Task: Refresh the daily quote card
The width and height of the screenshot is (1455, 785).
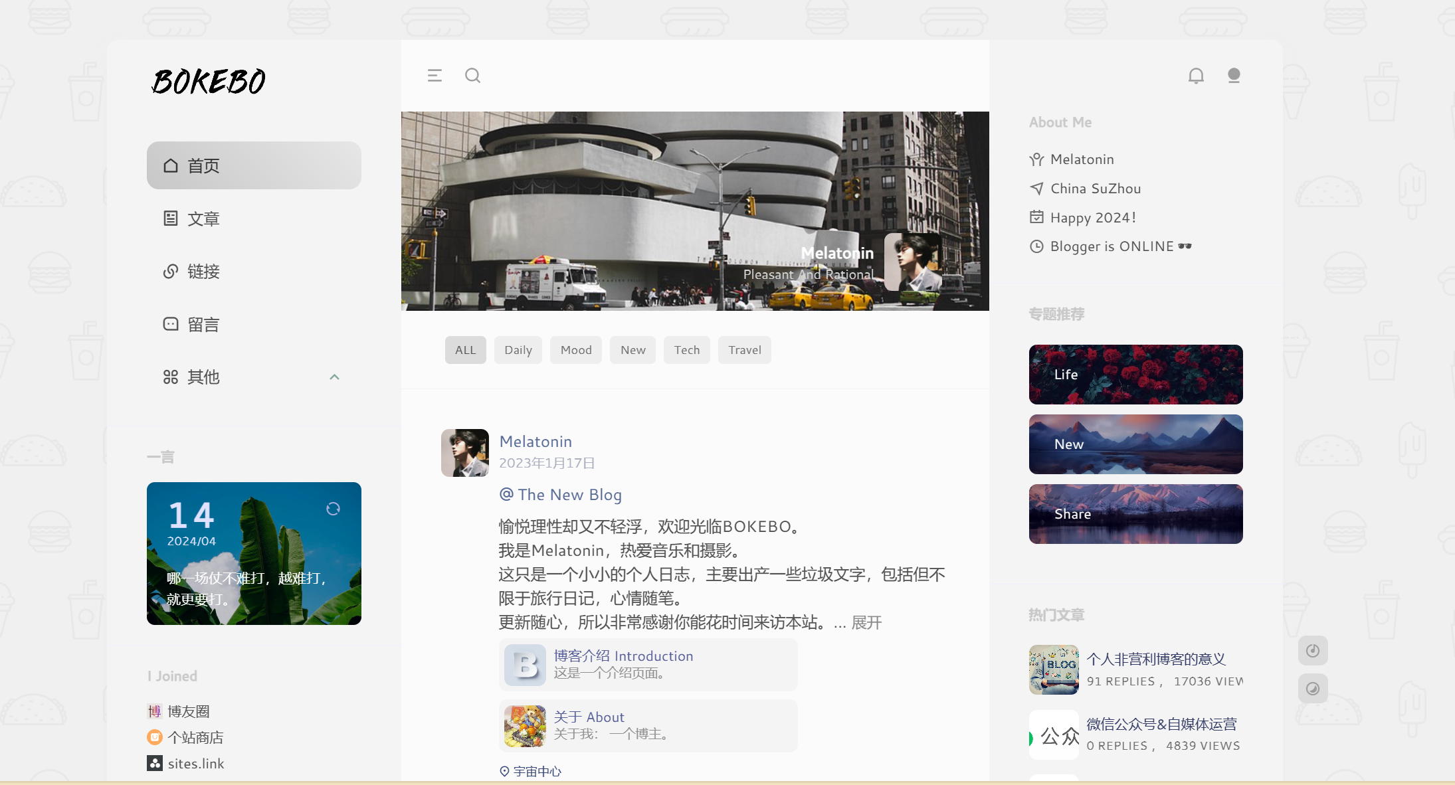Action: pos(333,509)
